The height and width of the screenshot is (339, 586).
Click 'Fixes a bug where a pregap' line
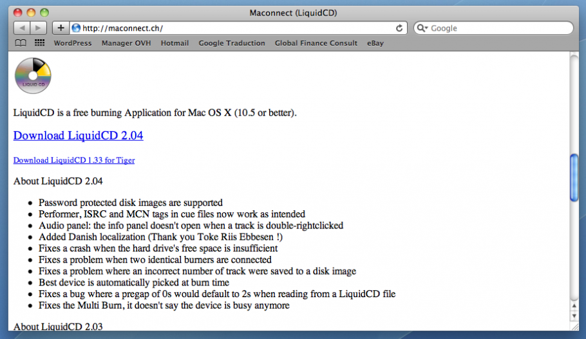(x=217, y=294)
